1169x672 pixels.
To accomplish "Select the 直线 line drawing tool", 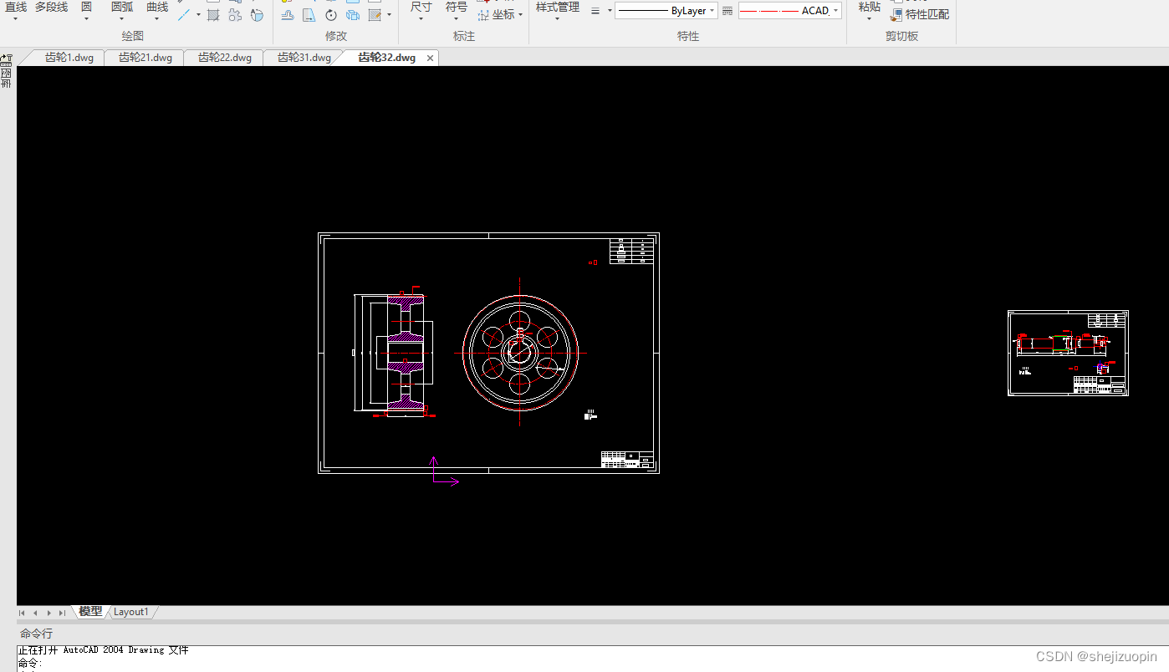I will click(15, 8).
